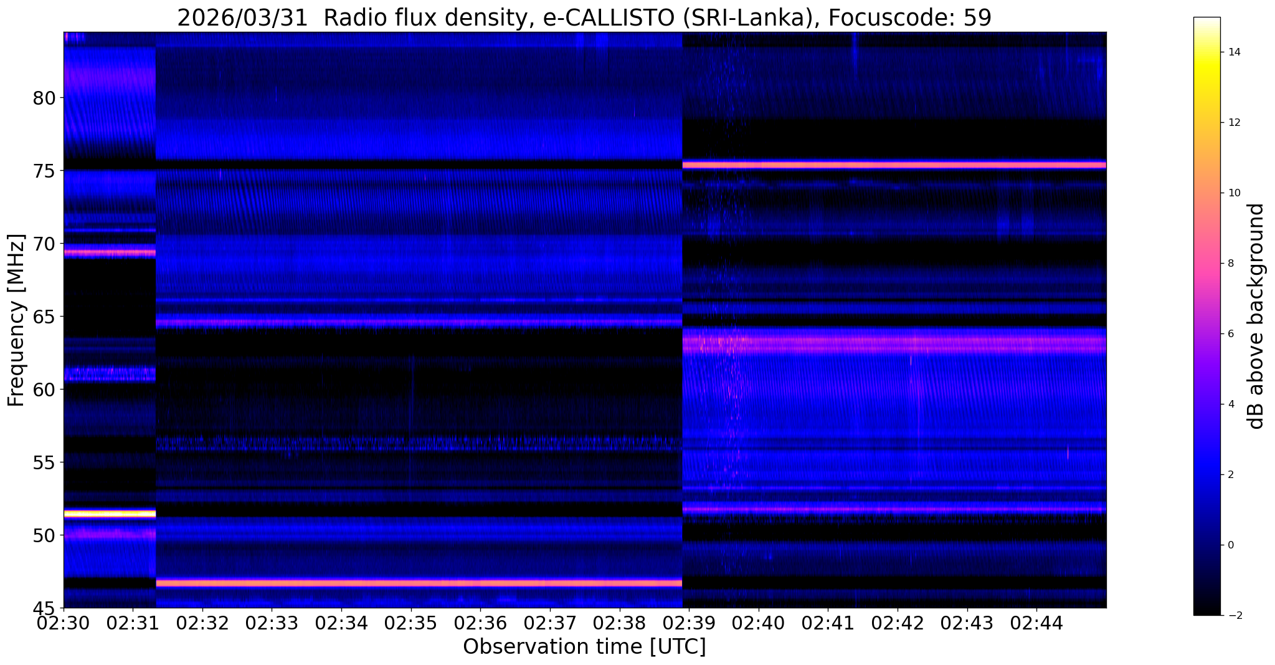1275x665 pixels.
Task: Click the 70 MHz frequency tick label
Action: pyautogui.click(x=45, y=243)
